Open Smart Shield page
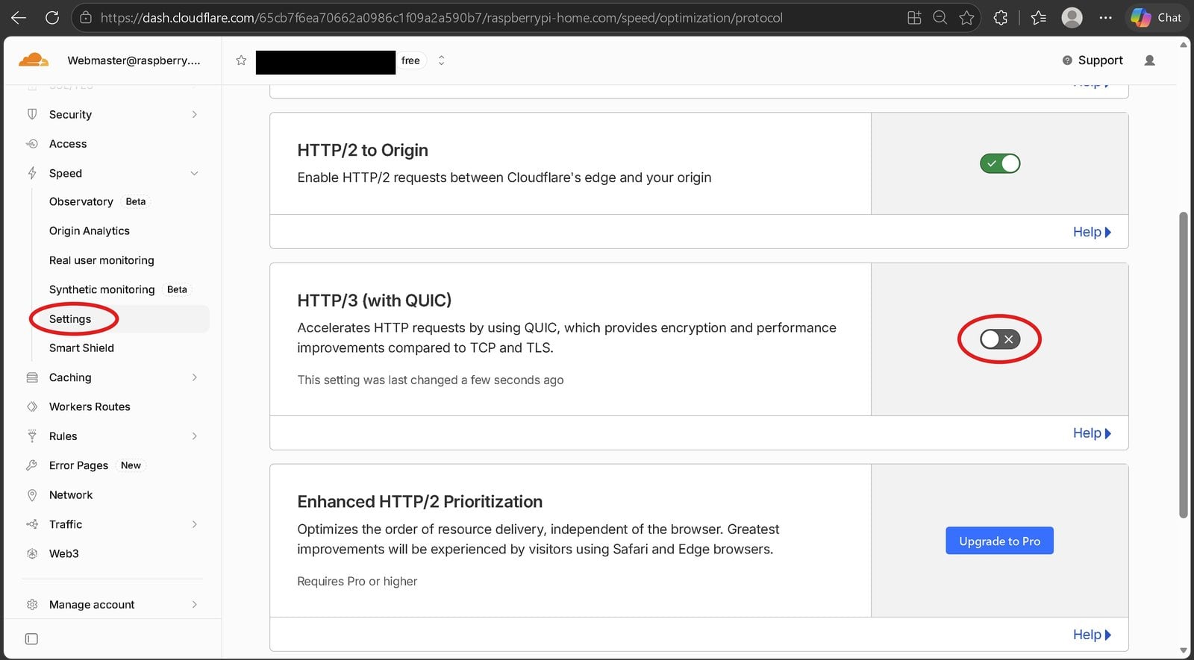The width and height of the screenshot is (1194, 660). click(81, 348)
